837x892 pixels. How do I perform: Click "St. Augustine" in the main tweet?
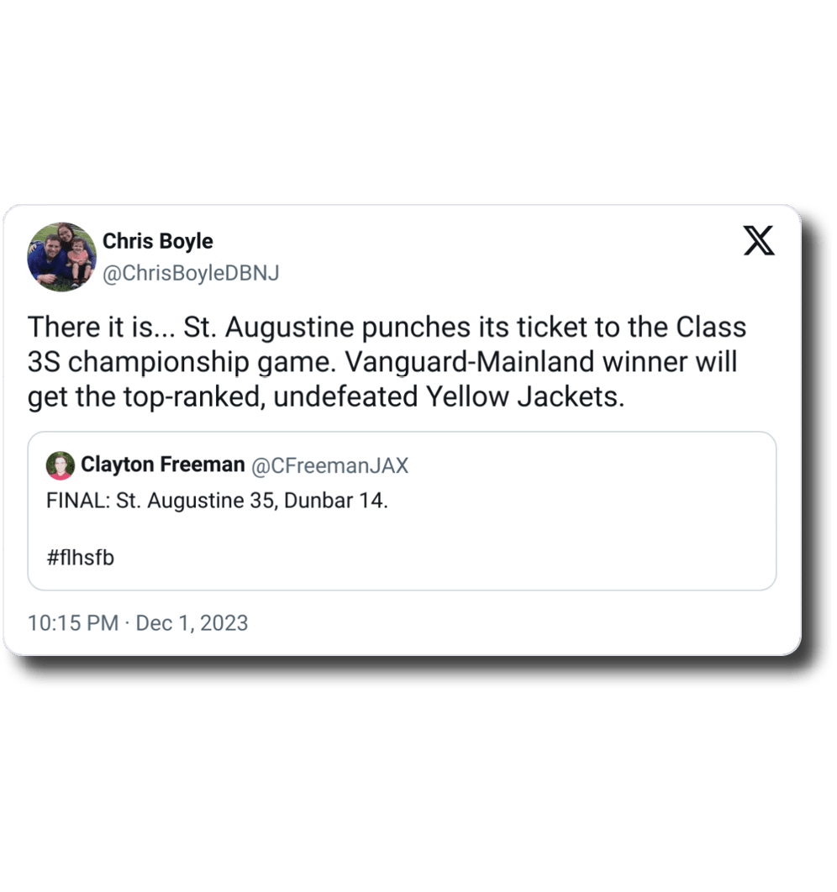point(269,327)
